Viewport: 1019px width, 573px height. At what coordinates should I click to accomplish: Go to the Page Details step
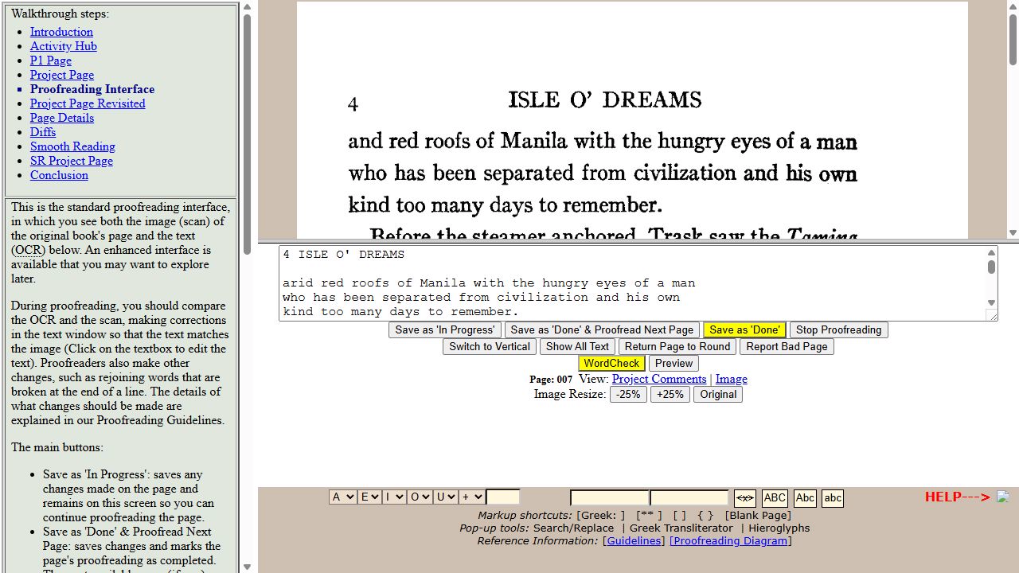[x=62, y=118]
